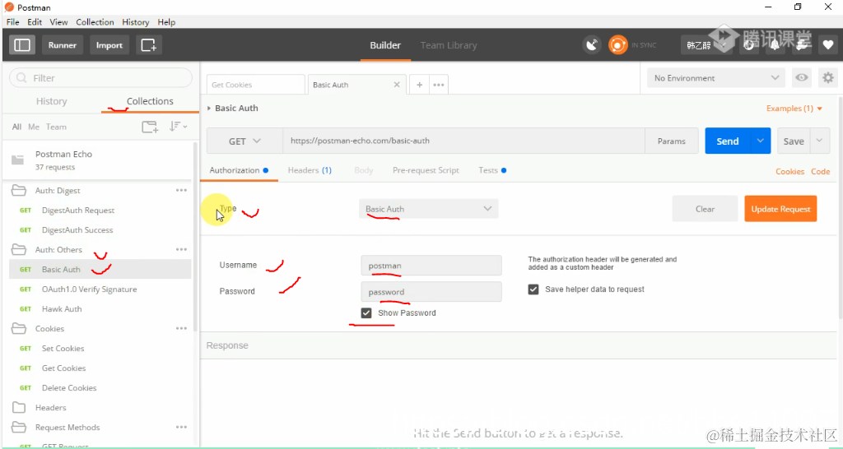Open the Save button dropdown arrow

pyautogui.click(x=819, y=141)
